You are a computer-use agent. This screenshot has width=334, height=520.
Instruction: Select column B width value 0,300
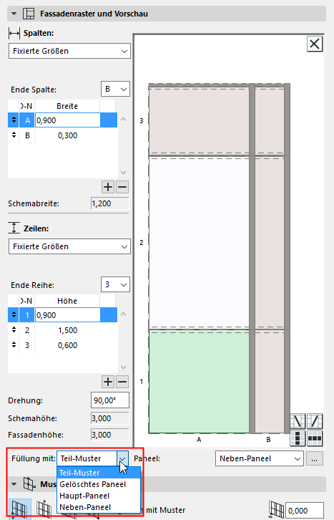[x=67, y=135]
